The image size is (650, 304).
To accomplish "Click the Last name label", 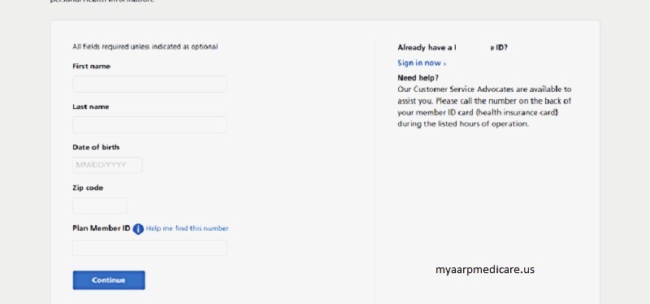I will click(91, 107).
